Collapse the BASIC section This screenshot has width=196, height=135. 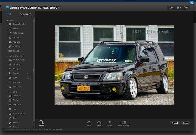7,20
